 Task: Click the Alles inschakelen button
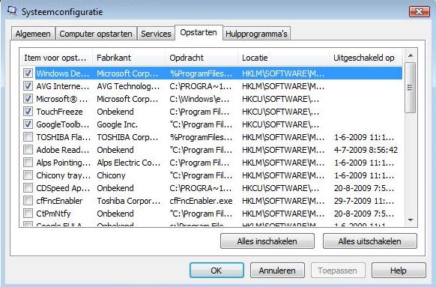click(267, 241)
